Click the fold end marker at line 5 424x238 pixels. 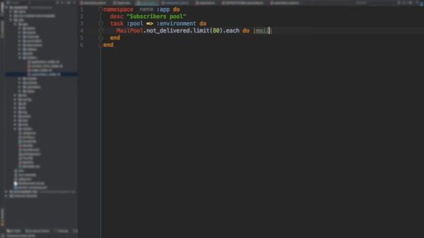click(x=101, y=38)
